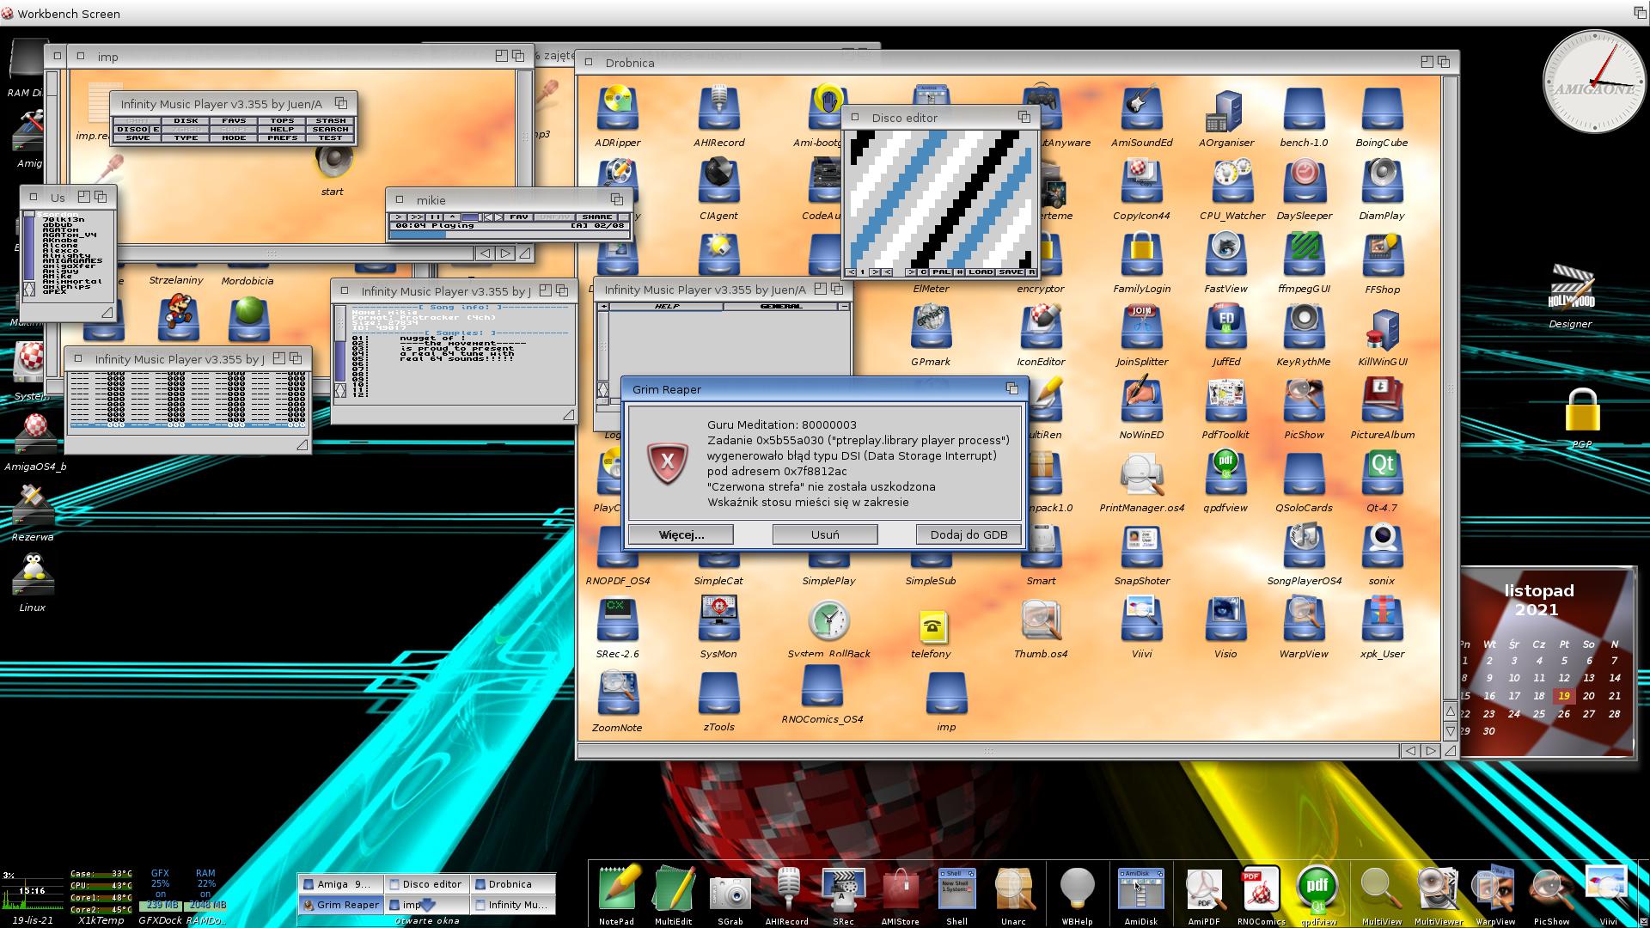Click SHARE button in mikie window
This screenshot has height=928, width=1650.
point(596,217)
